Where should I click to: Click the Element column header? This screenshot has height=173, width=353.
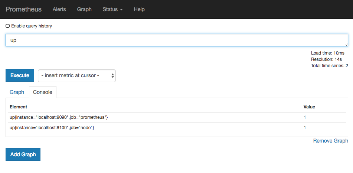(x=18, y=107)
